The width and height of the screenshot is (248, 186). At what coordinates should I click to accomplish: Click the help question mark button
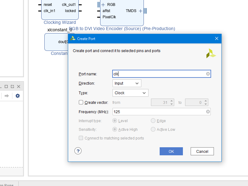click(x=78, y=151)
